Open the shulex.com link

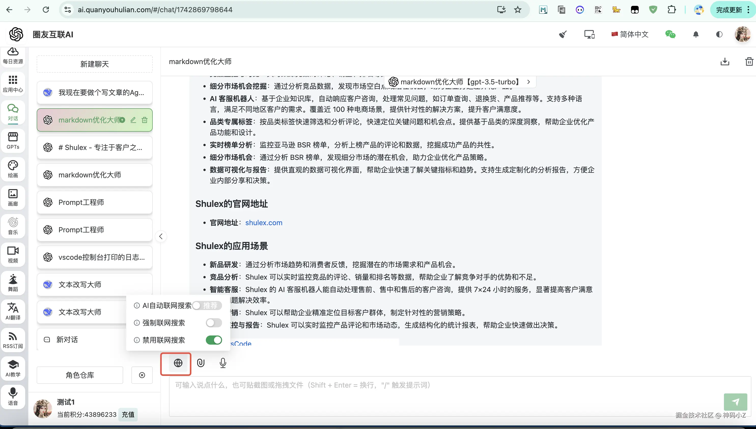point(263,223)
